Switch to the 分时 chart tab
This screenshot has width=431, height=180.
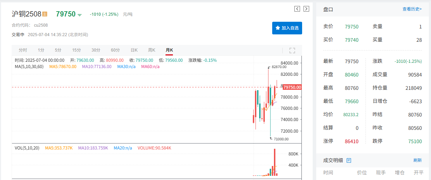point(23,50)
